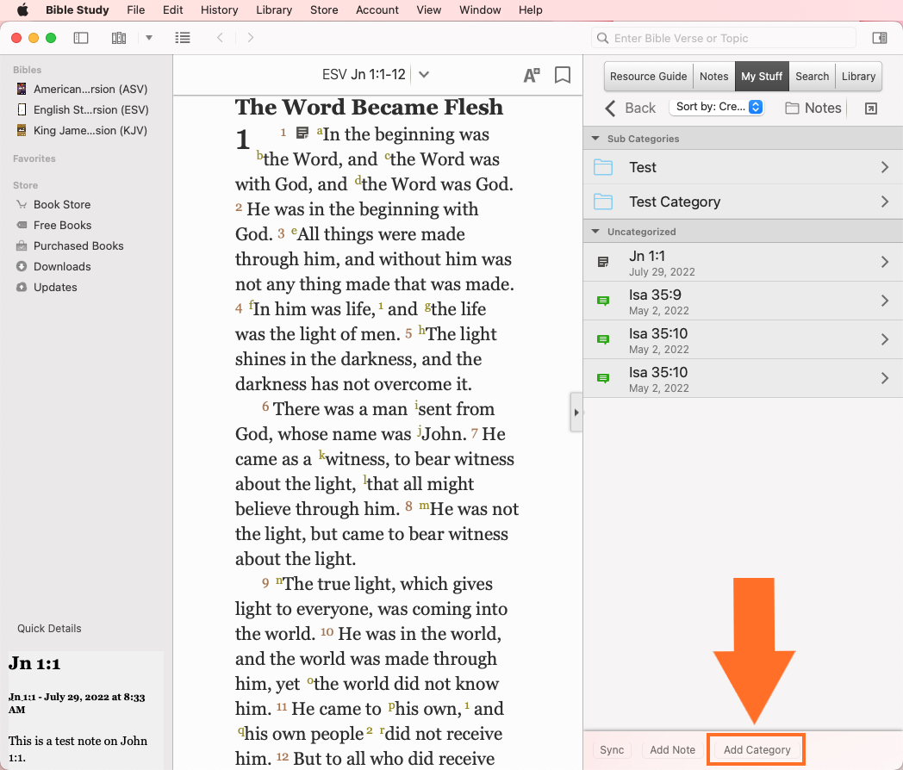
Task: Switch to the Resource Guide tab
Action: 649,76
